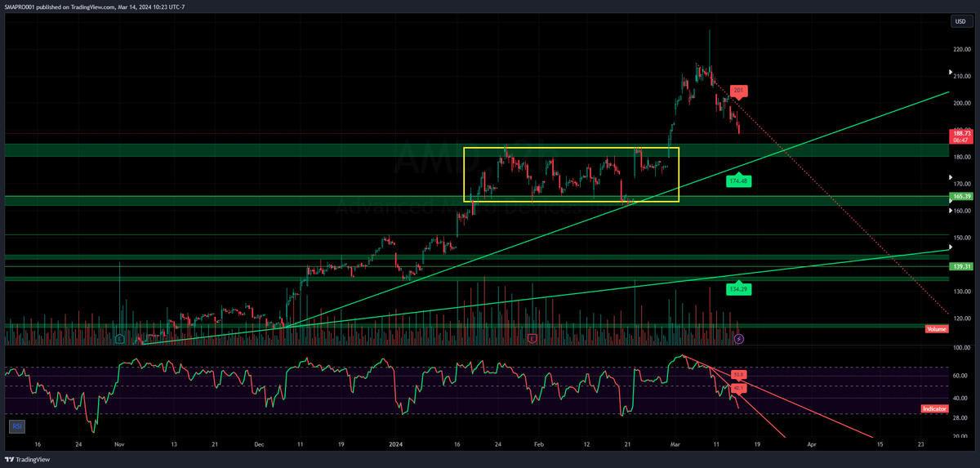Image resolution: width=980 pixels, height=468 pixels.
Task: Click the red Indicator label
Action: (933, 408)
